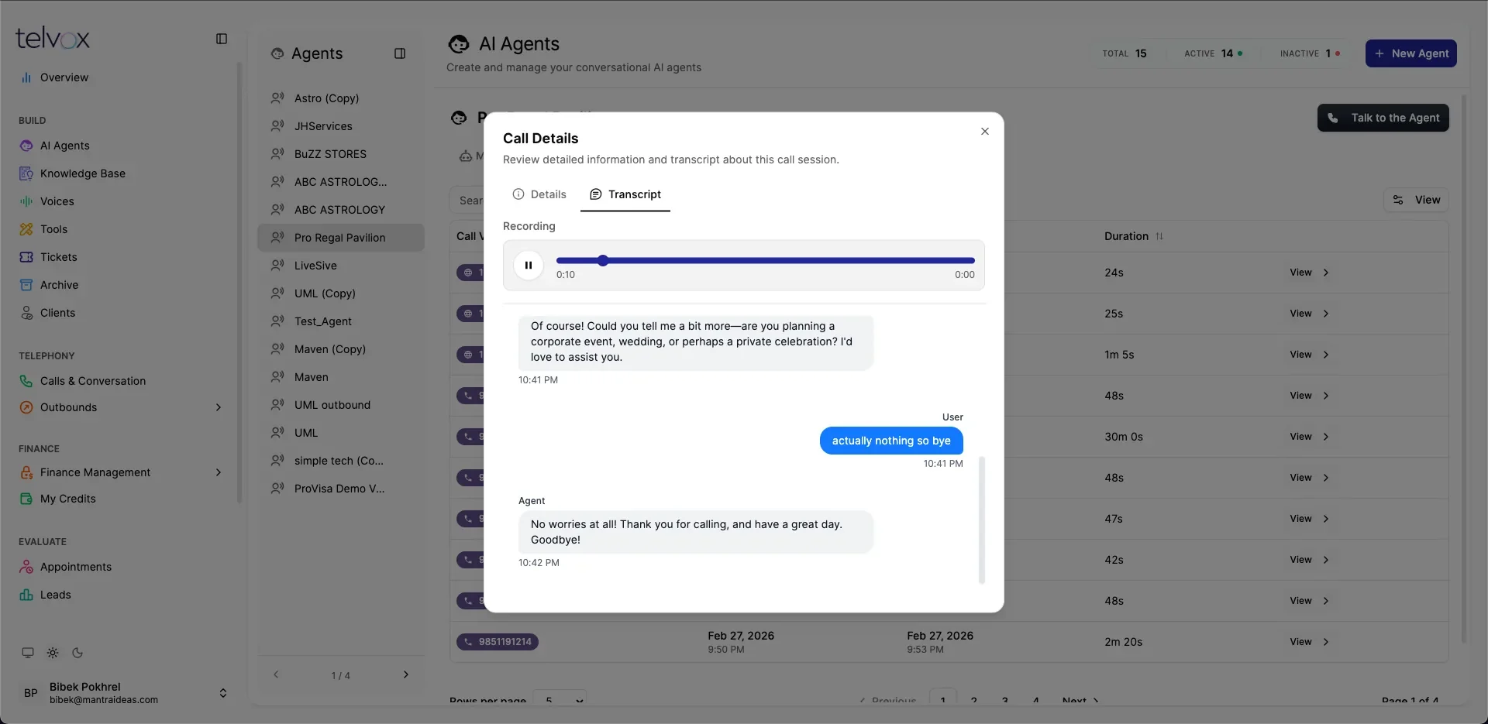
Task: Pause the call recording playback
Action: (529, 265)
